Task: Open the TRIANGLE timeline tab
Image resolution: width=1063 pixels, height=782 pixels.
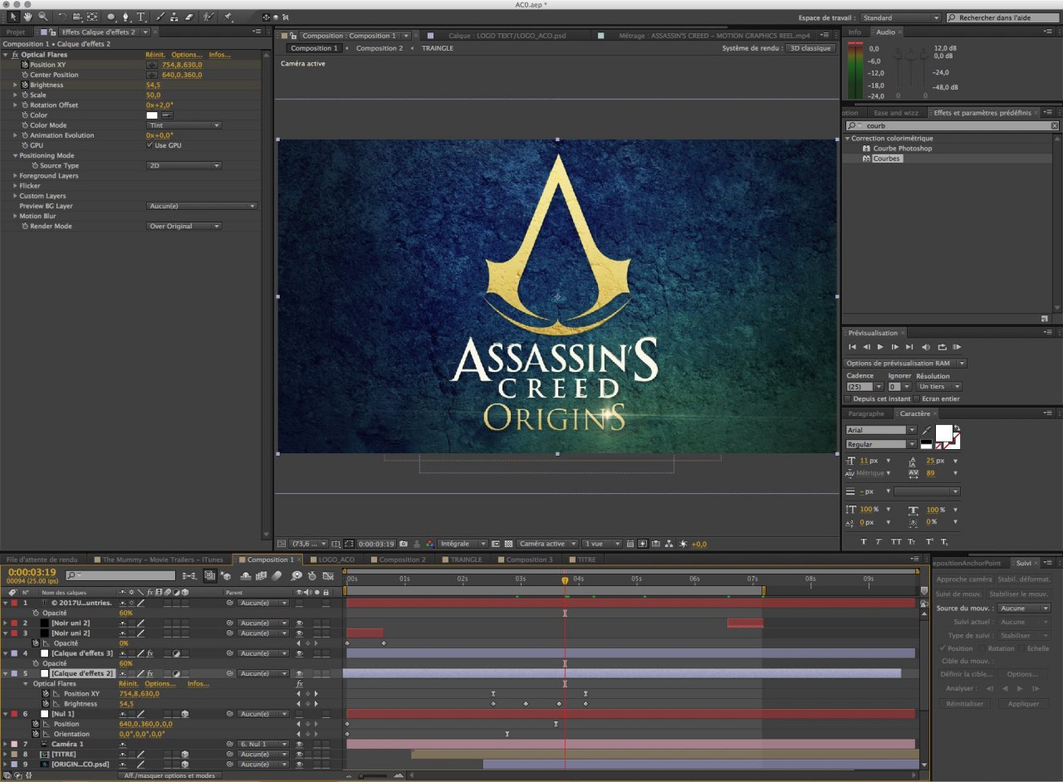Action: (465, 560)
